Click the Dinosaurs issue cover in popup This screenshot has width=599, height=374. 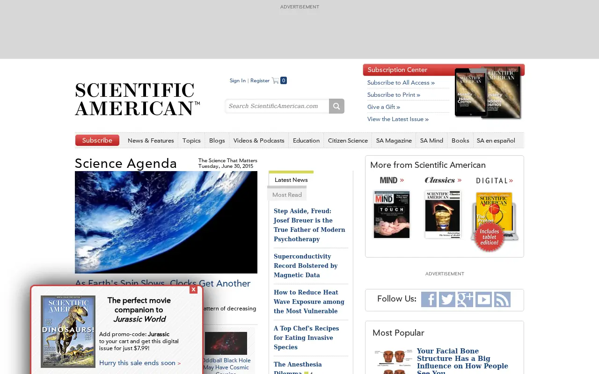coord(68,331)
